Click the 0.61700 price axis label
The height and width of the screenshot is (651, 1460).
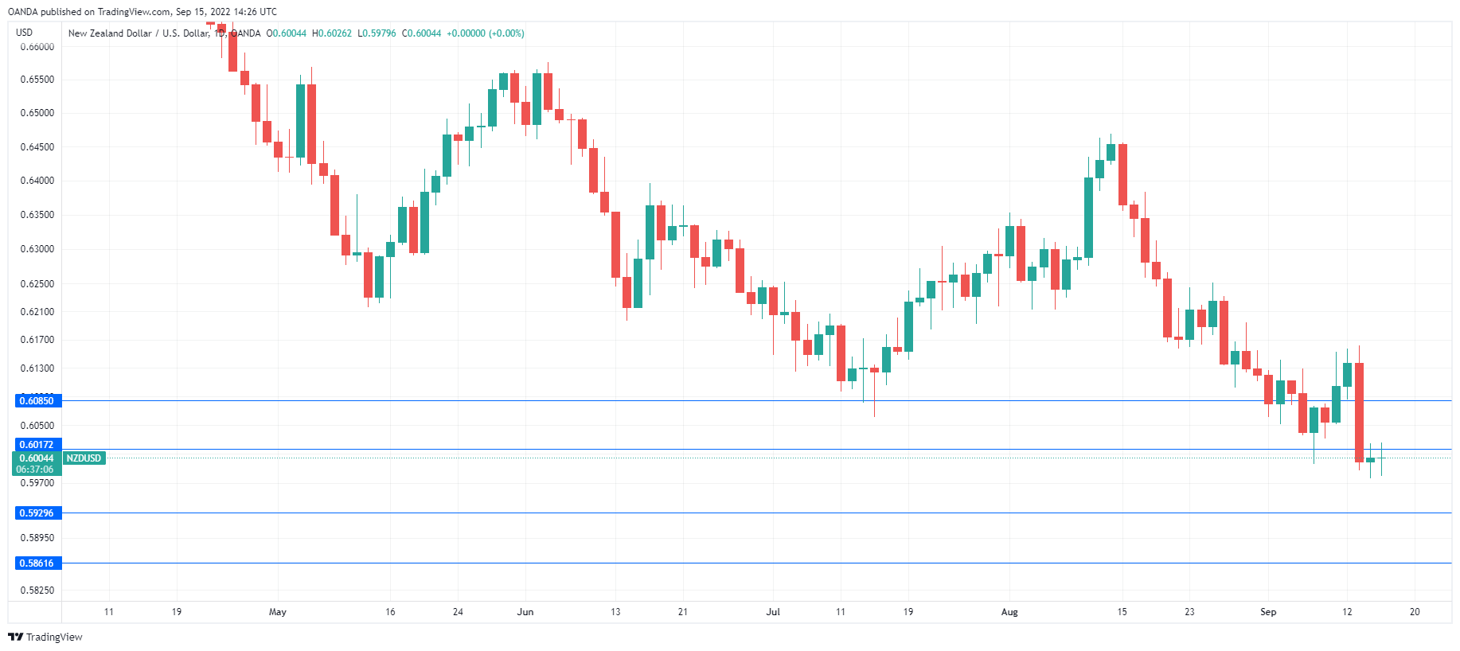click(37, 340)
